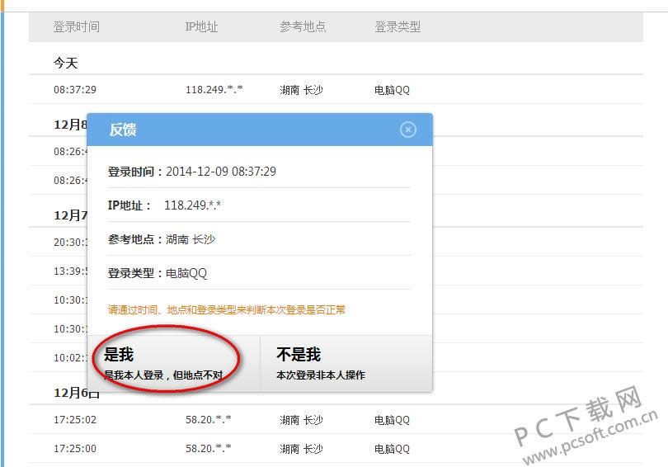The height and width of the screenshot is (467, 668).
Task: Click the dialog's 2014-12-09 08:37:29 login time
Action: (220, 172)
